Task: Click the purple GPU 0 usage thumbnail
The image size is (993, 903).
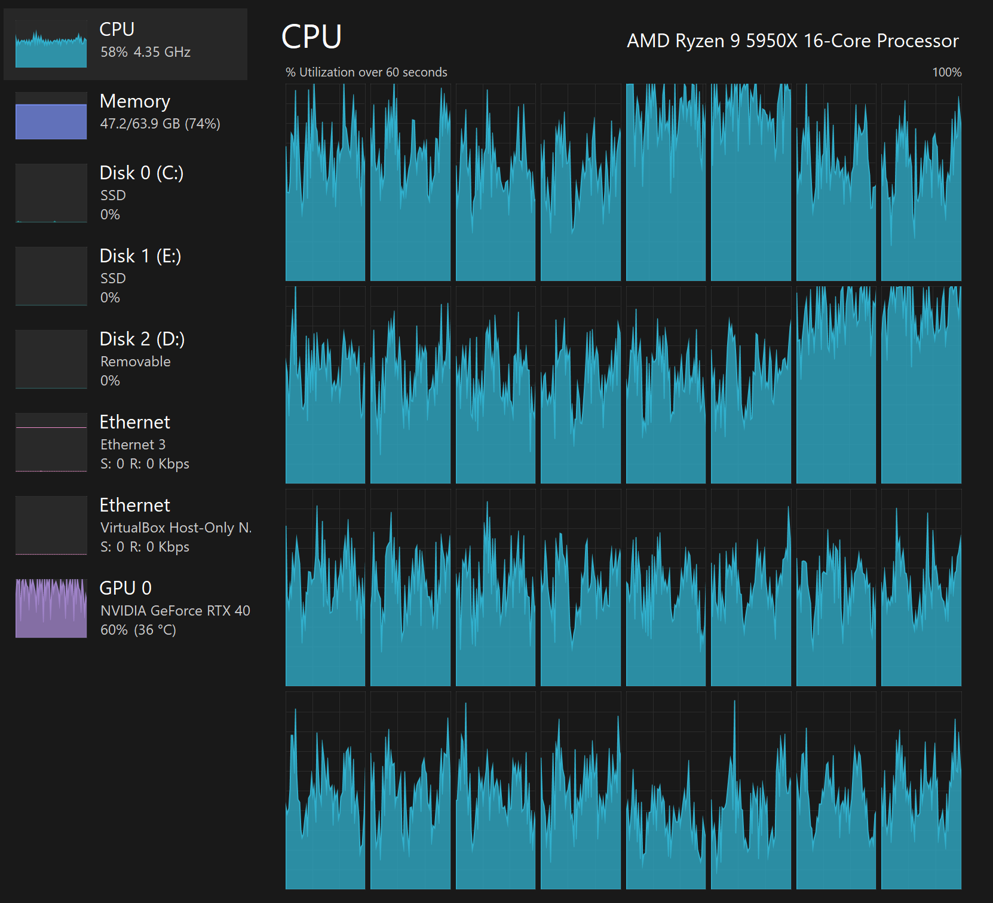Action: (51, 608)
